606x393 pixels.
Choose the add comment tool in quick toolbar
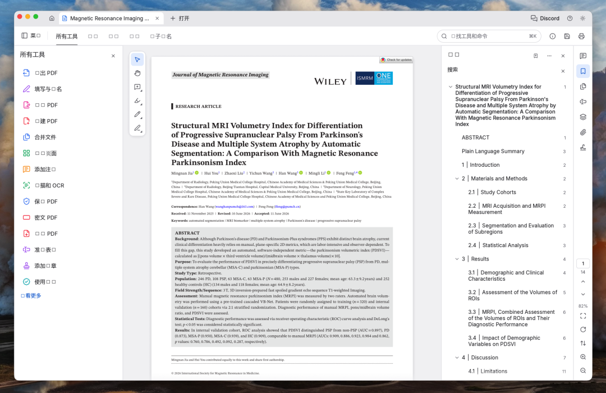[137, 87]
